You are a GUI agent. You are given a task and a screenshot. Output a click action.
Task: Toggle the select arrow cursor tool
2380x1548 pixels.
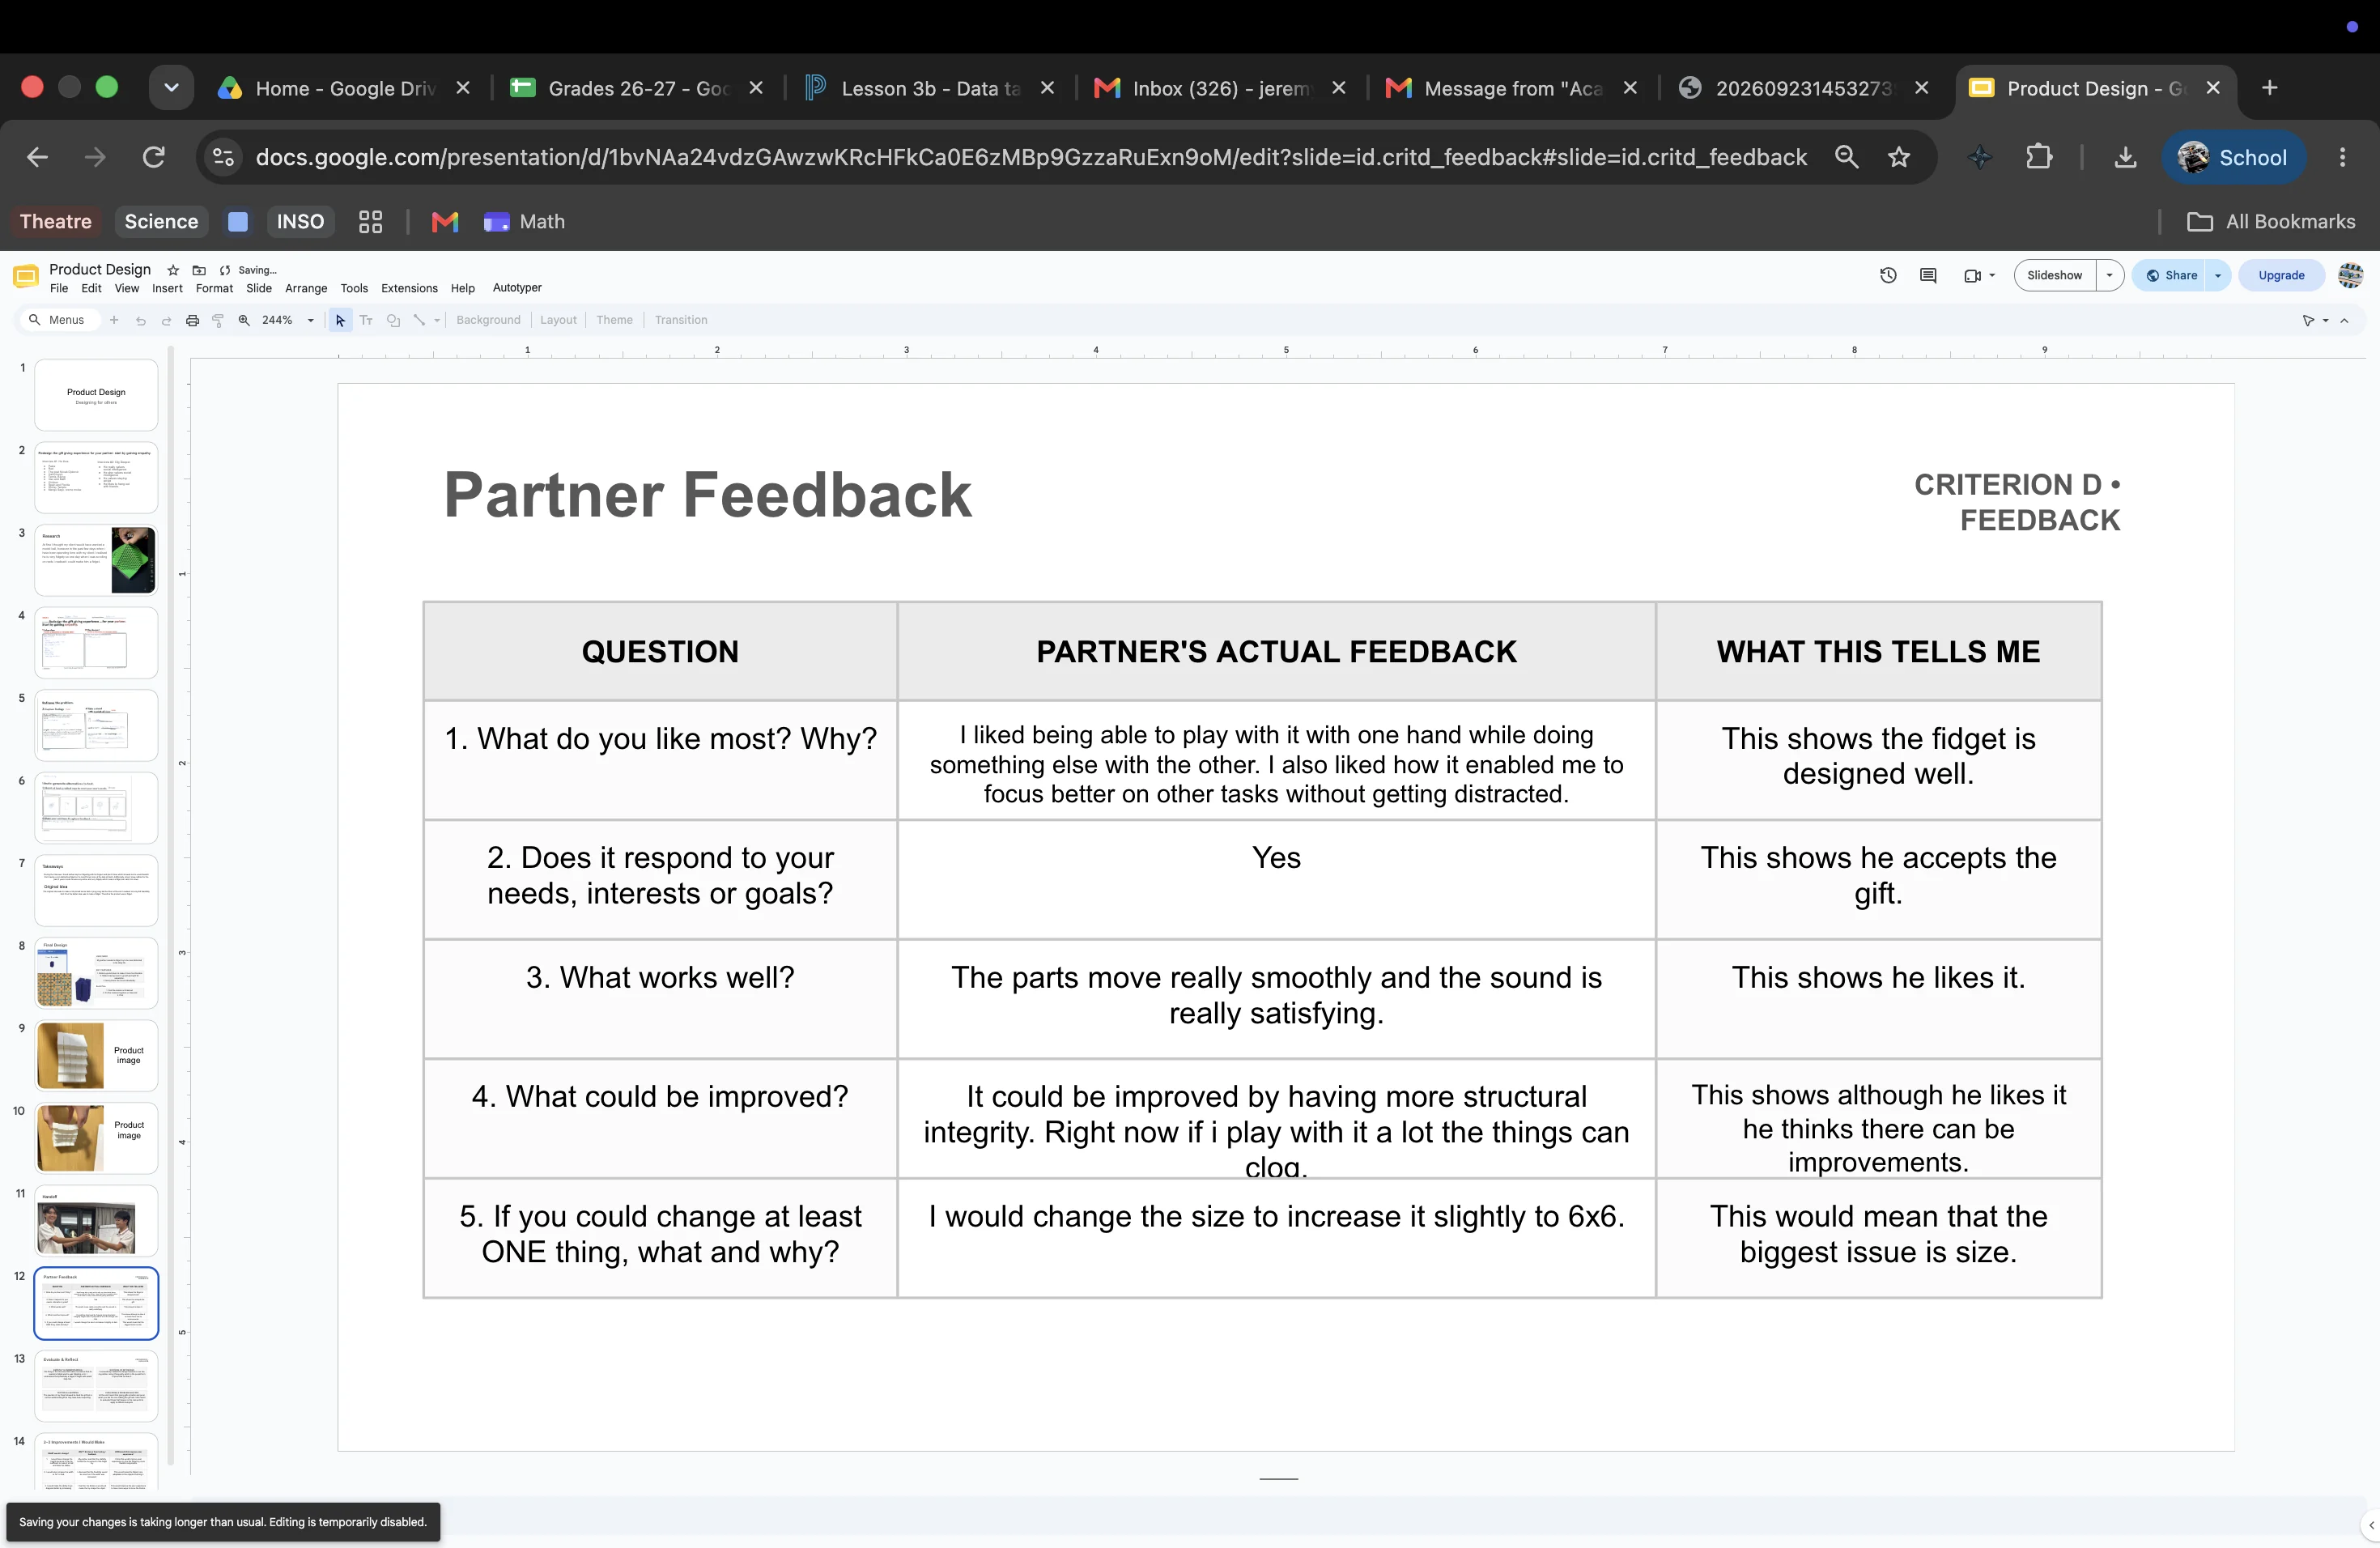(340, 320)
